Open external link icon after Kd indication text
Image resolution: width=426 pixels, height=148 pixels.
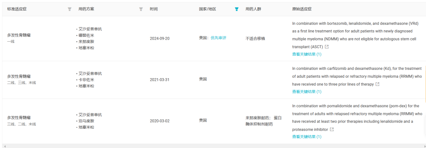377,84
